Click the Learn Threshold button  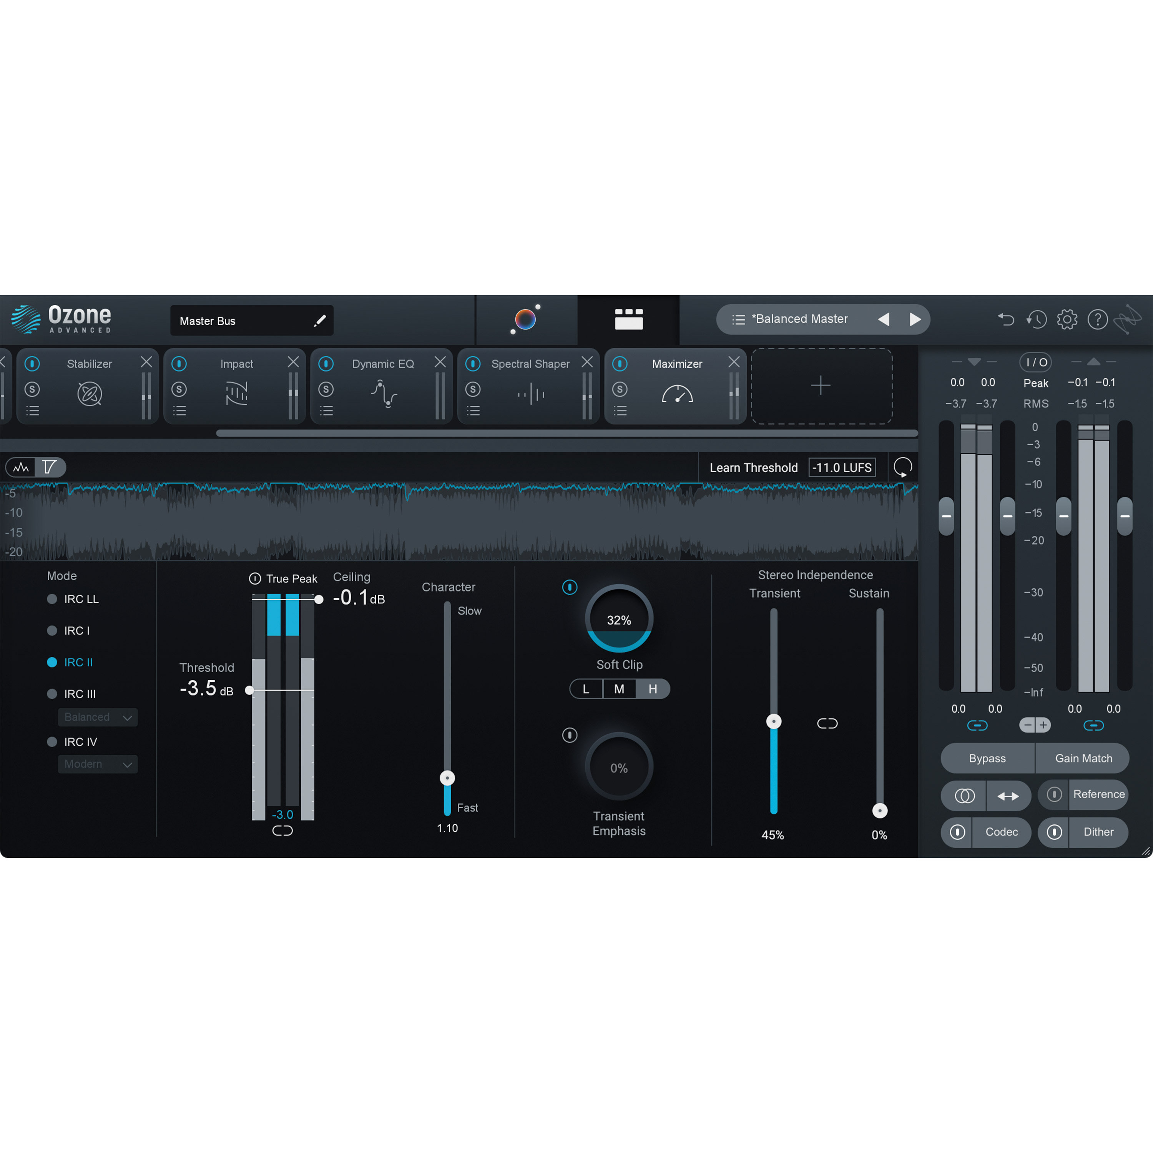[753, 467]
